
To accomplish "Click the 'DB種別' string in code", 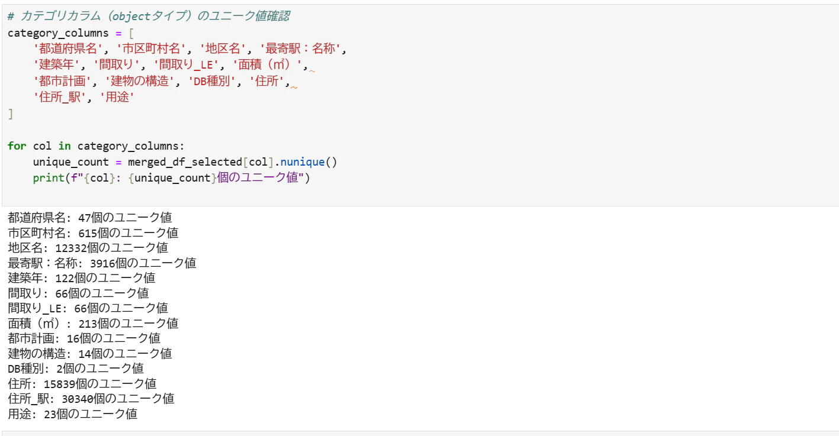I will click(213, 82).
